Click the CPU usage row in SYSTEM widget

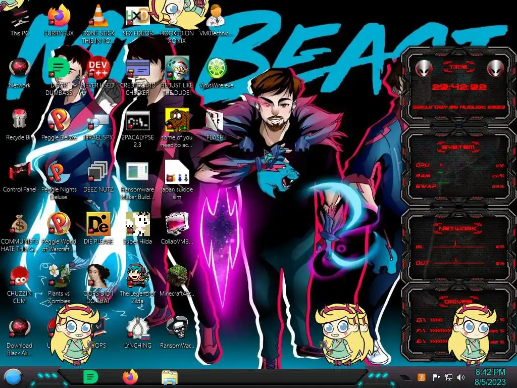point(459,165)
